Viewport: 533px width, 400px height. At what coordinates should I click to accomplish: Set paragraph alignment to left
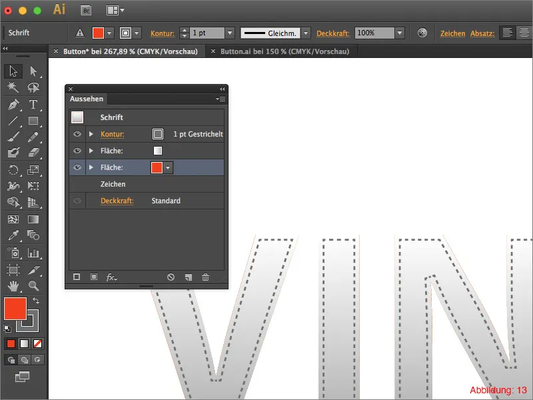coord(507,33)
